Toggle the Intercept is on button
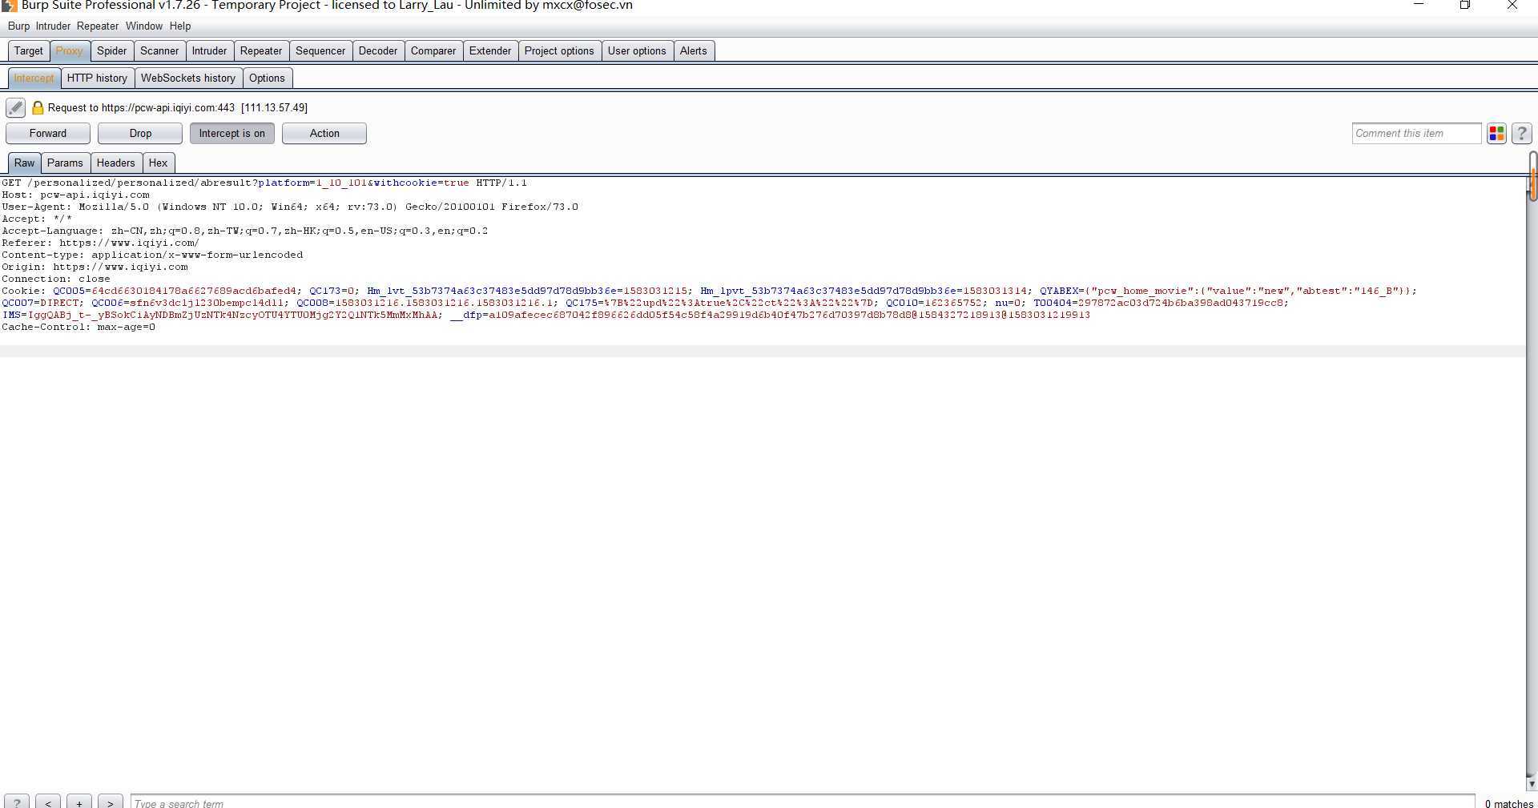Image resolution: width=1538 pixels, height=808 pixels. coord(232,134)
